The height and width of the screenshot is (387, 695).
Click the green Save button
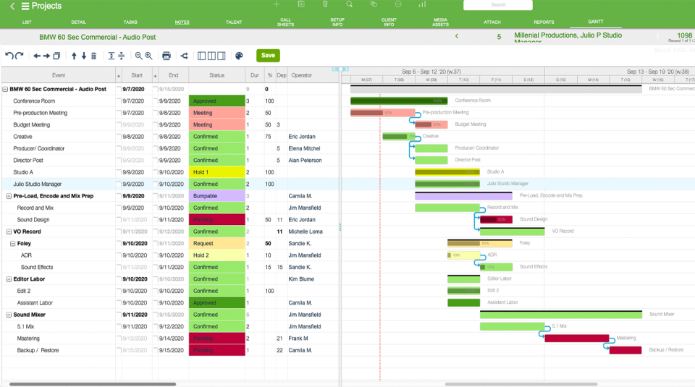tap(268, 56)
